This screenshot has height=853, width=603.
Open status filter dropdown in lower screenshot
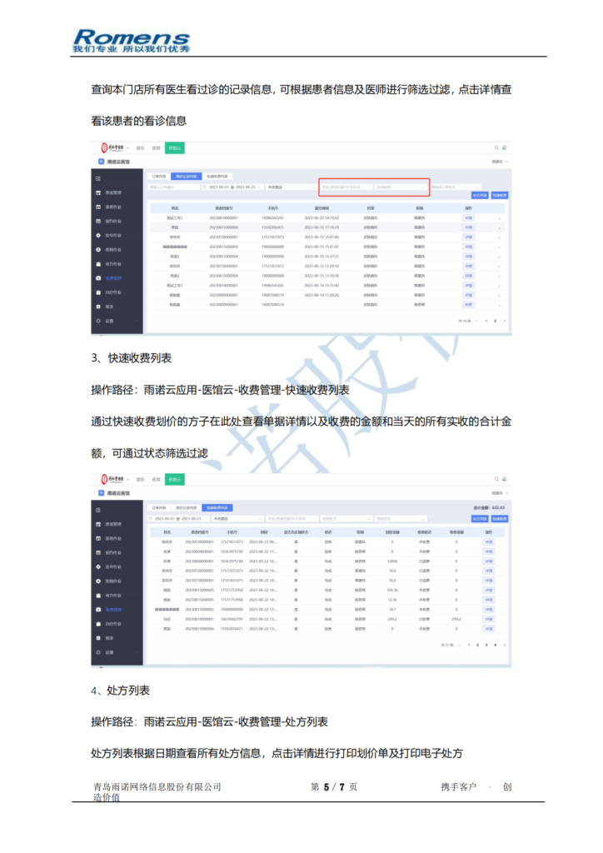(x=401, y=518)
